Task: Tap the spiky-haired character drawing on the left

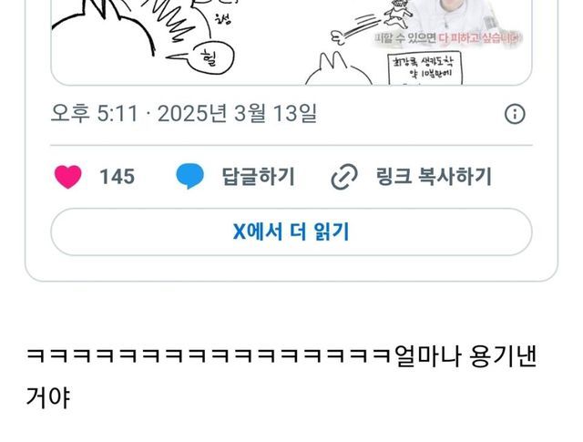Action: pyautogui.click(x=102, y=28)
